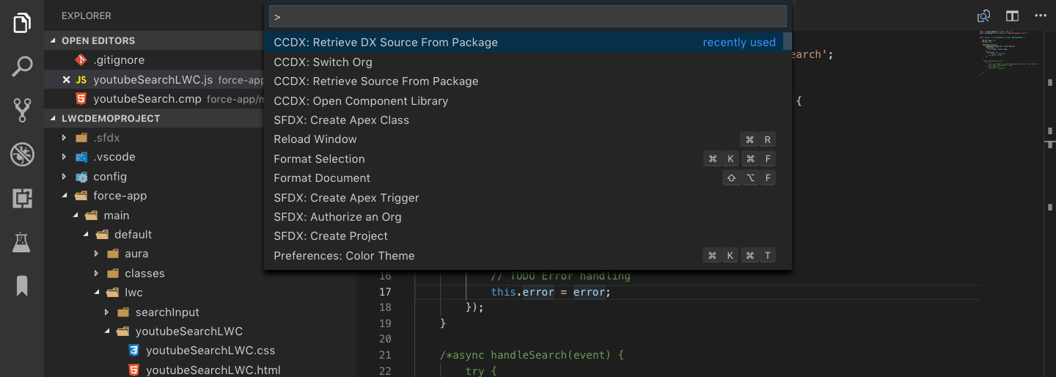This screenshot has width=1056, height=377.
Task: Click line number 17 in the gutter
Action: point(385,292)
